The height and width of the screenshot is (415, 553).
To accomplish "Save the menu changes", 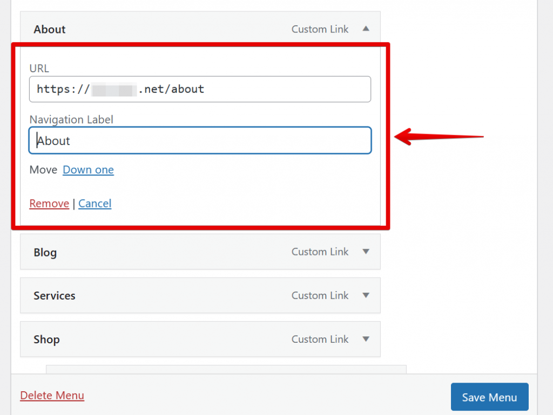I will tap(489, 397).
